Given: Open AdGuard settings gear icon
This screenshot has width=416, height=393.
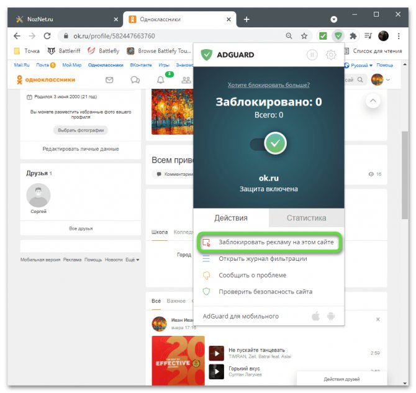Looking at the screenshot, I should [x=331, y=55].
